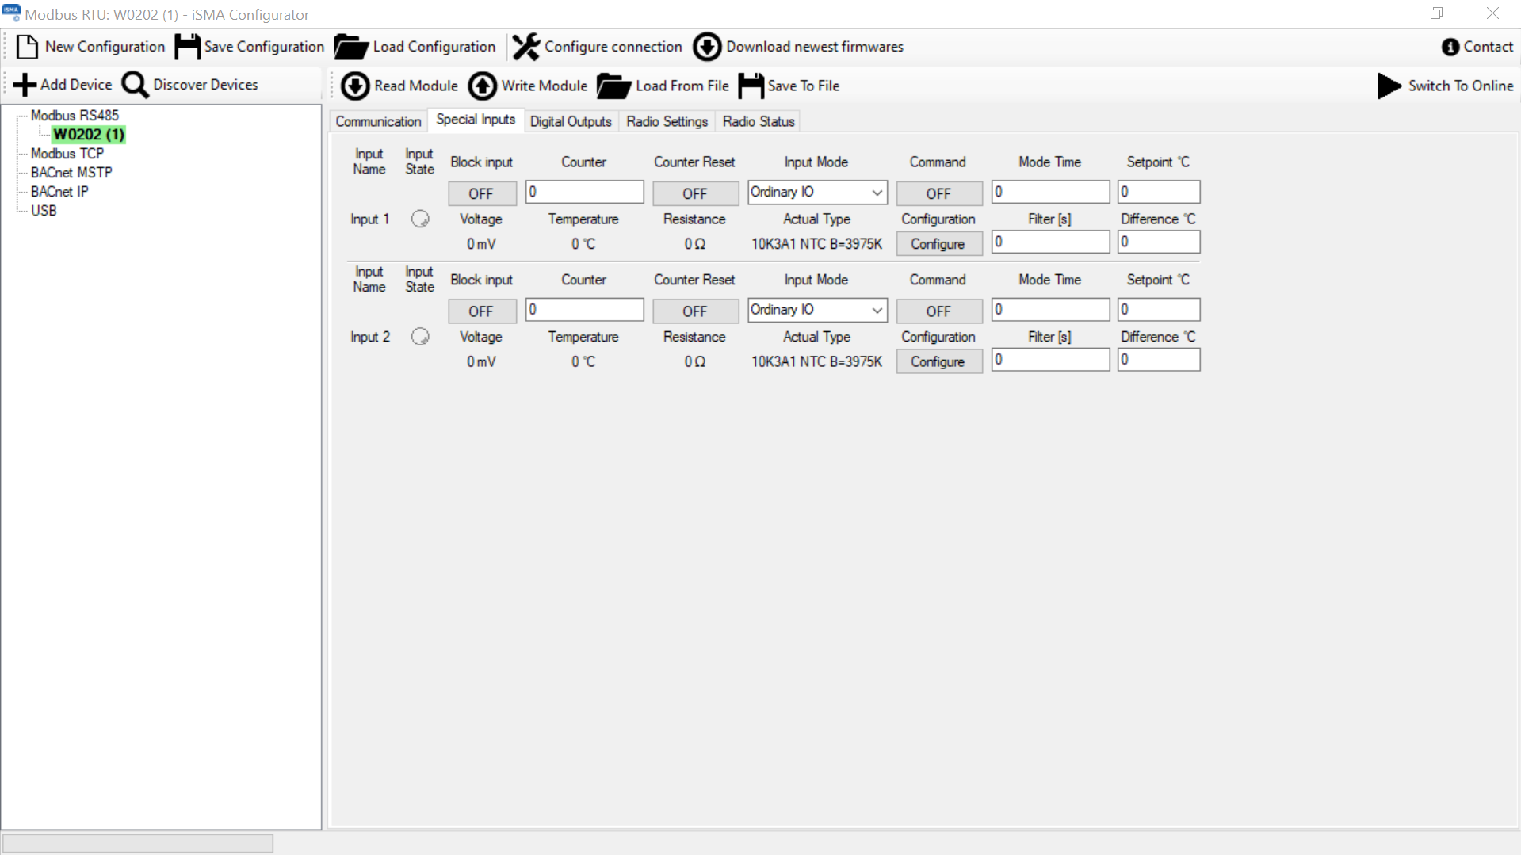Click the Read Module download icon
The image size is (1521, 855).
point(355,86)
